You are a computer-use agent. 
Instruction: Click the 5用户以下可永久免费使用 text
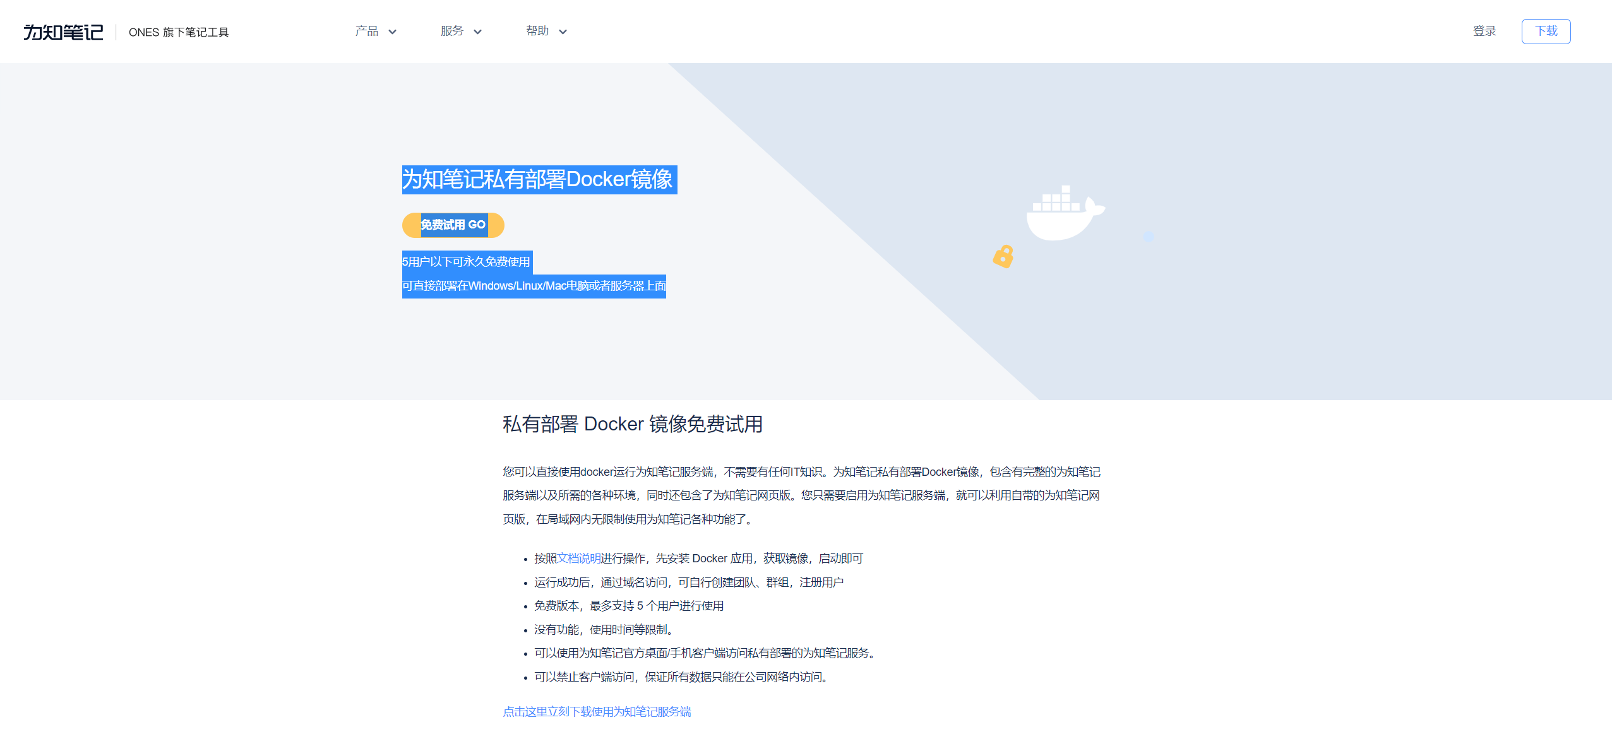[x=467, y=262]
